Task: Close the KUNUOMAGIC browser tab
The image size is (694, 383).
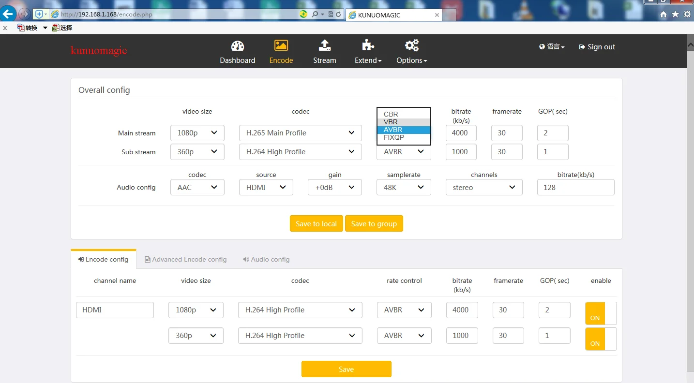Action: click(x=437, y=15)
